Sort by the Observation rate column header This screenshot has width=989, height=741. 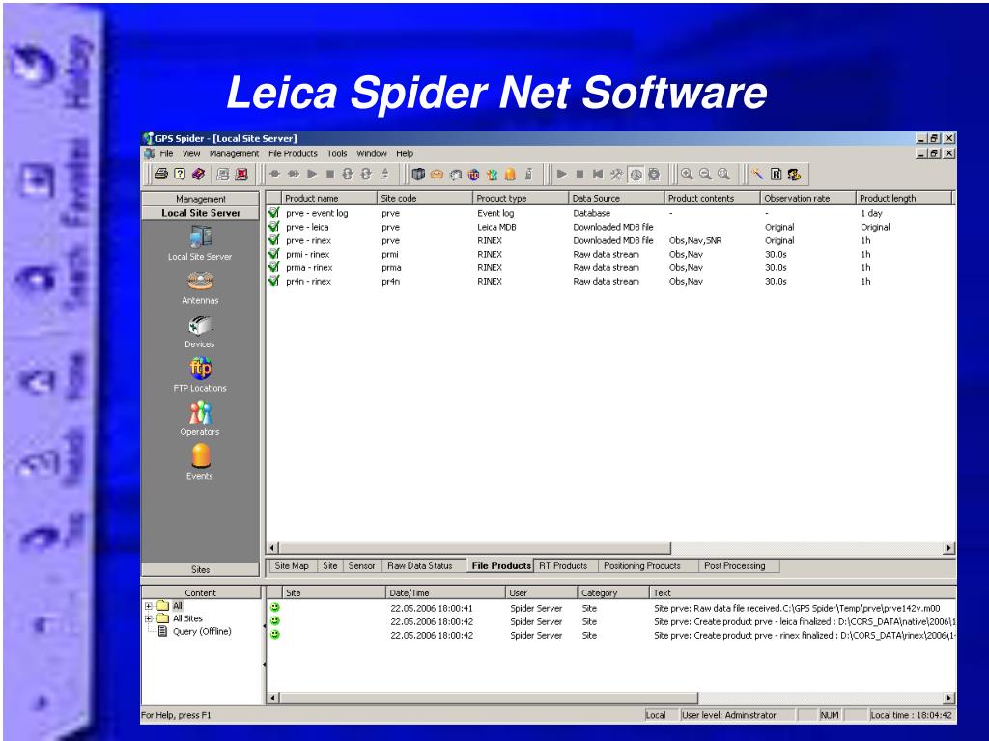(808, 198)
